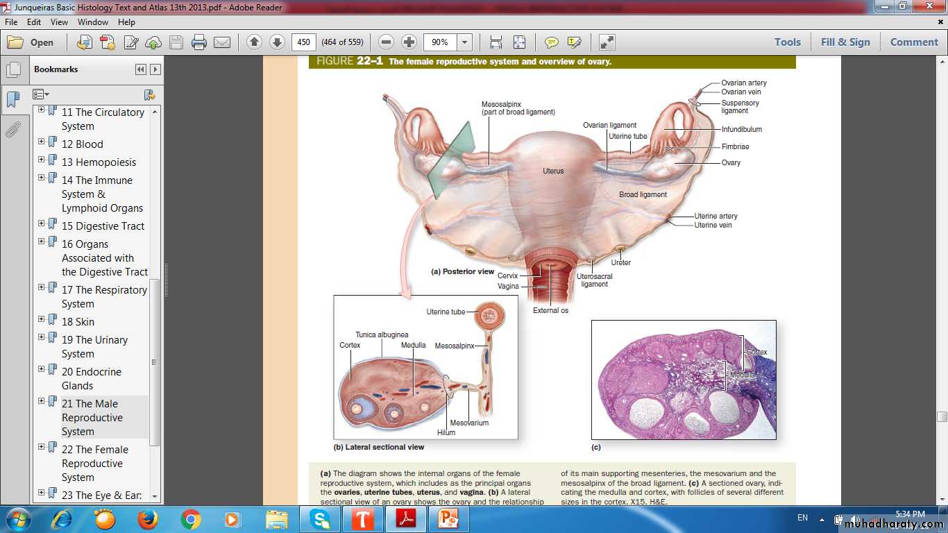Open the Window menu
Viewport: 948px width, 533px height.
[93, 22]
